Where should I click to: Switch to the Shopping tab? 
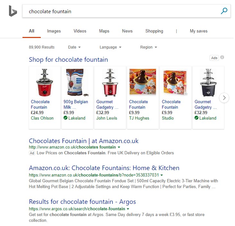coord(154,31)
